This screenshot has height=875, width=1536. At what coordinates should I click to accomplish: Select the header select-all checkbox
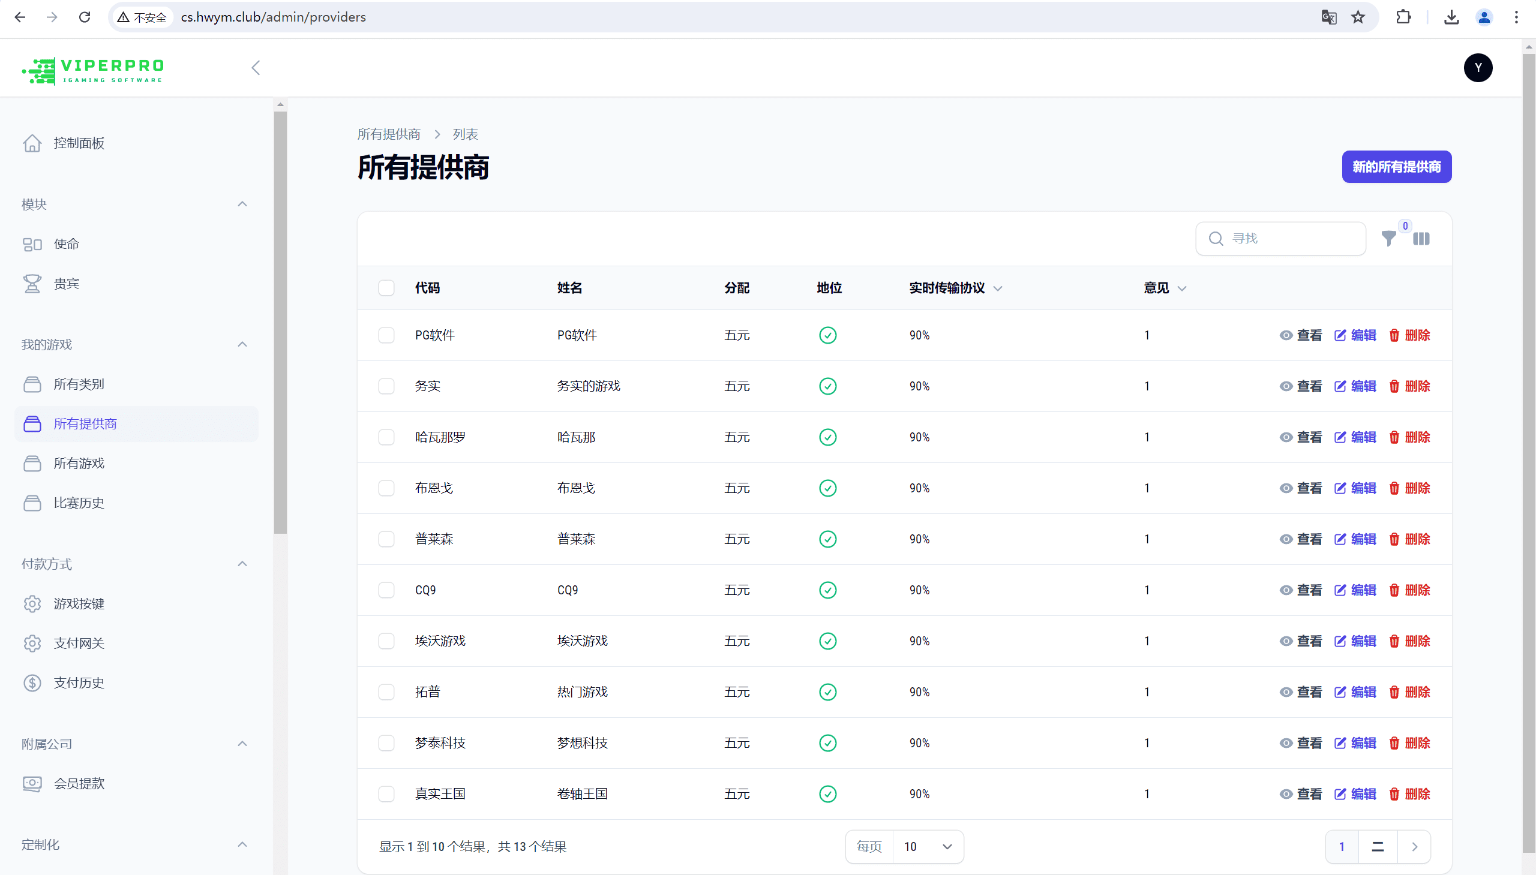[386, 288]
